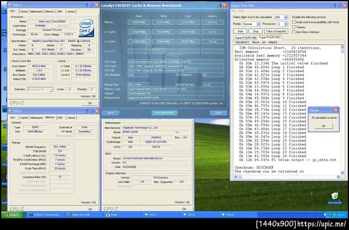The height and width of the screenshot is (230, 349).
Task: Click OK in the top CPU-Z window
Action: click(90, 103)
